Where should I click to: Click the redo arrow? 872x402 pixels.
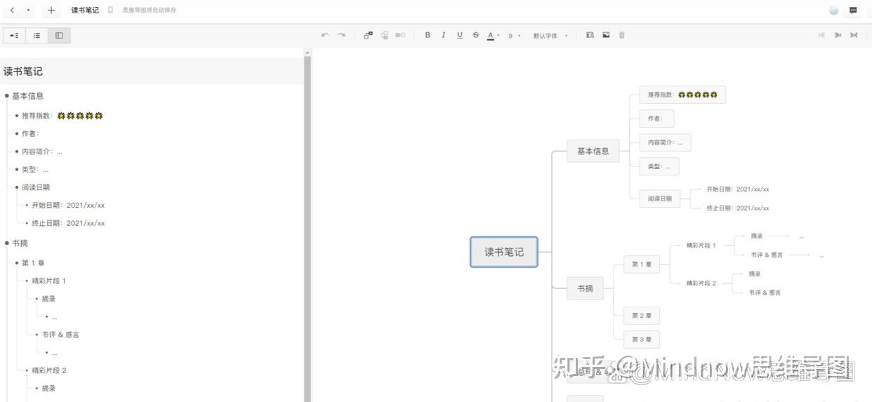click(x=341, y=35)
